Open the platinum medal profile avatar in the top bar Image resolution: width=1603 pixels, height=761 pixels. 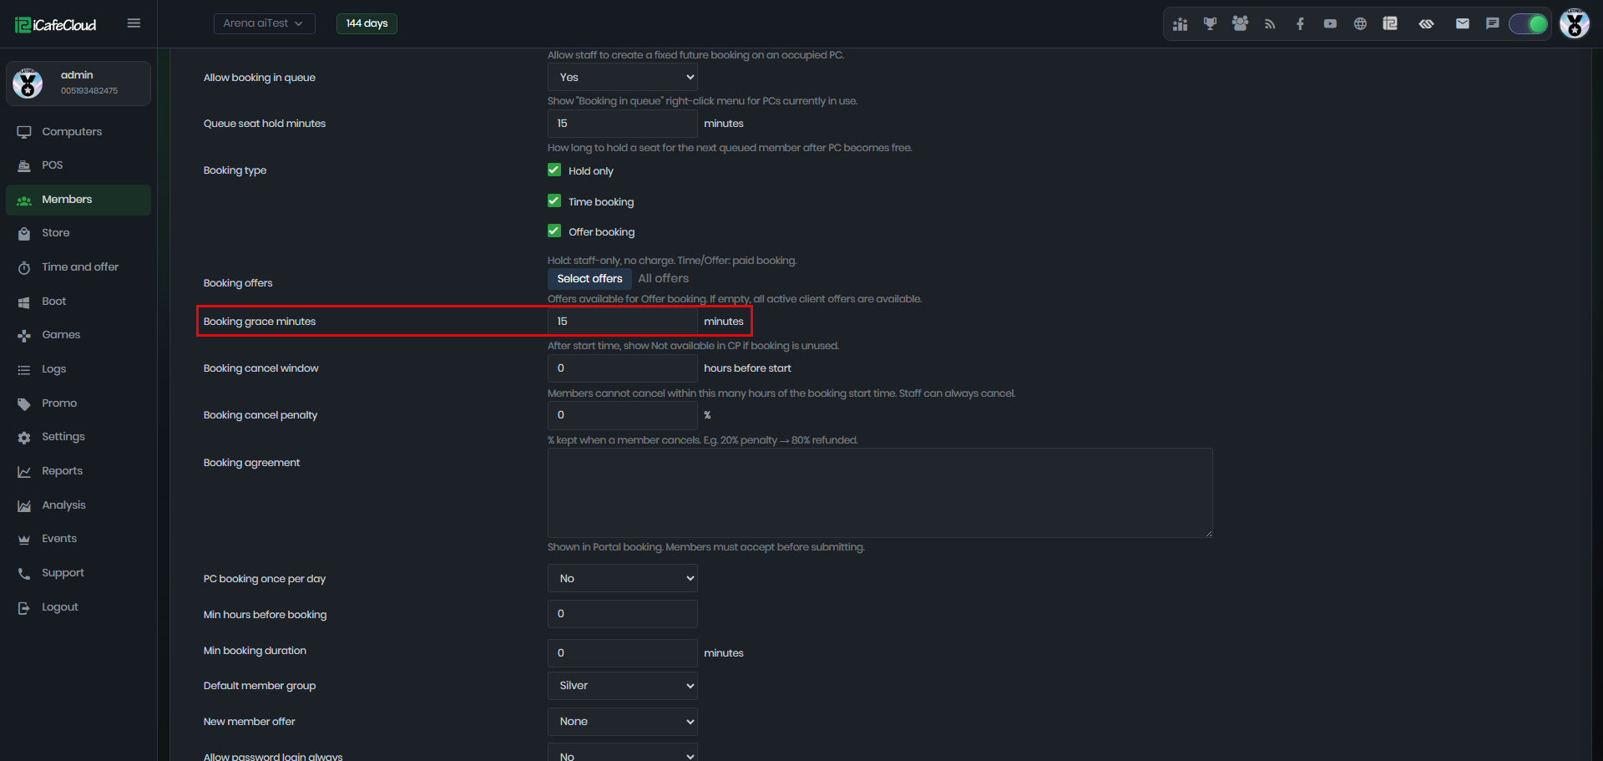(x=1575, y=23)
